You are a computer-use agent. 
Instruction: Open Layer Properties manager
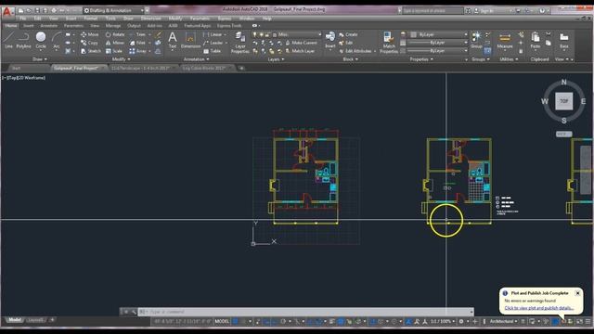pos(239,43)
